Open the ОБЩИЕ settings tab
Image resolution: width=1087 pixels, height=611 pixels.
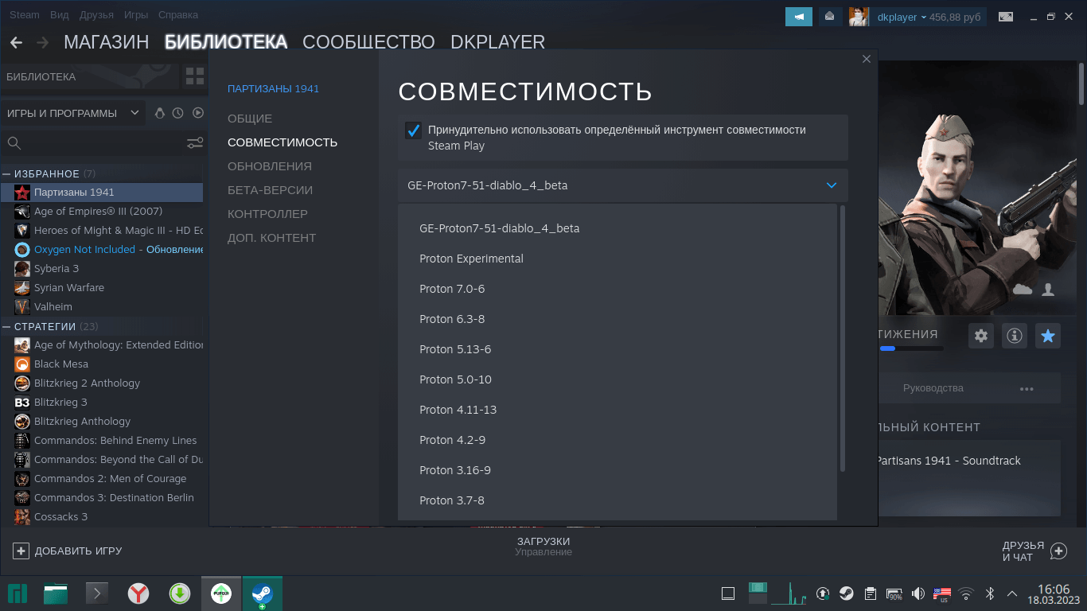250,119
